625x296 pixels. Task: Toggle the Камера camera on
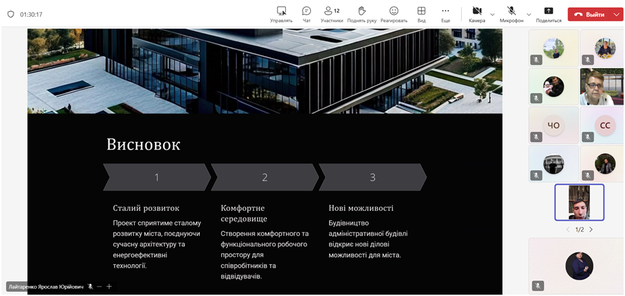476,14
